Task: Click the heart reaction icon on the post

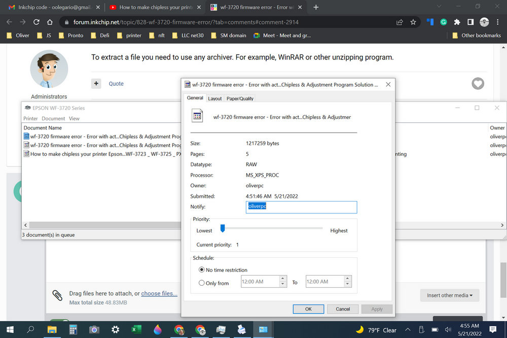Action: (478, 83)
